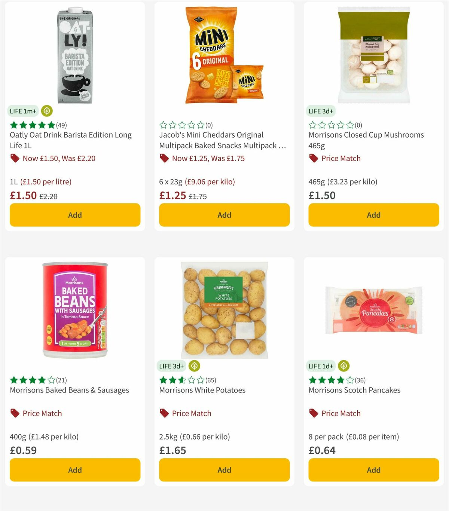
Task: Add Morrisons Scotch Pancakes to basket
Action: point(373,470)
